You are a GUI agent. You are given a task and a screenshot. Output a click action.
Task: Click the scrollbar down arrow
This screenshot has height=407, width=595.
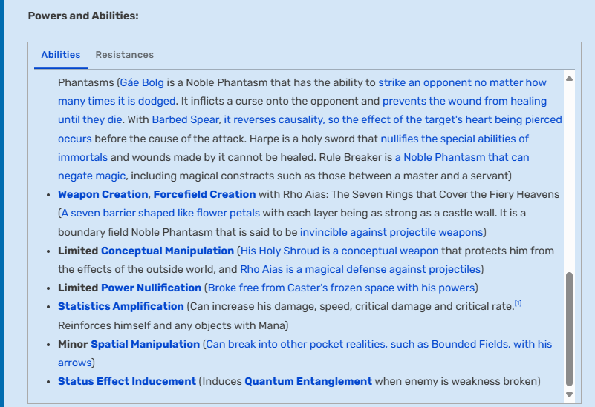point(569,394)
